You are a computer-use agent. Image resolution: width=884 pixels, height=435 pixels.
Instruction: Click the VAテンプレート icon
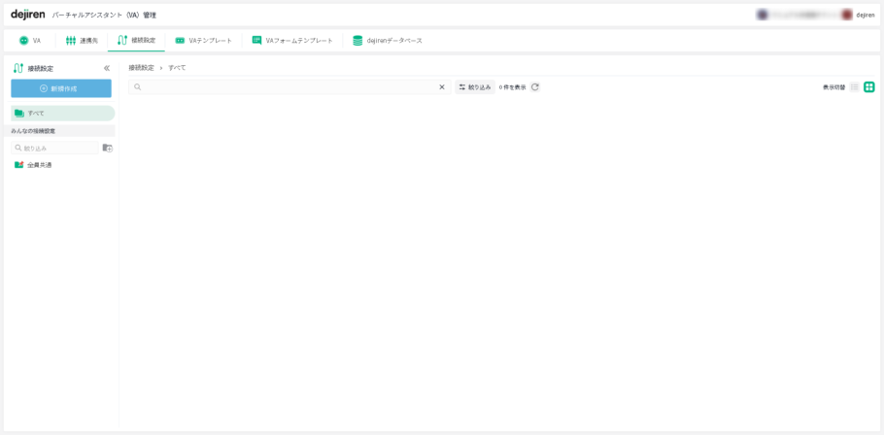tap(180, 41)
